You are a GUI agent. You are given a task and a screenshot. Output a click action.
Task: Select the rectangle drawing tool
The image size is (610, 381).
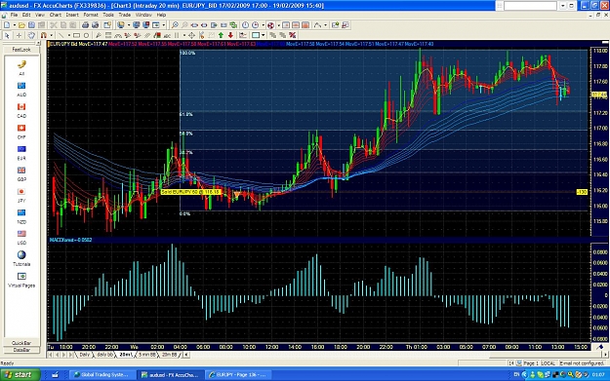[x=76, y=35]
